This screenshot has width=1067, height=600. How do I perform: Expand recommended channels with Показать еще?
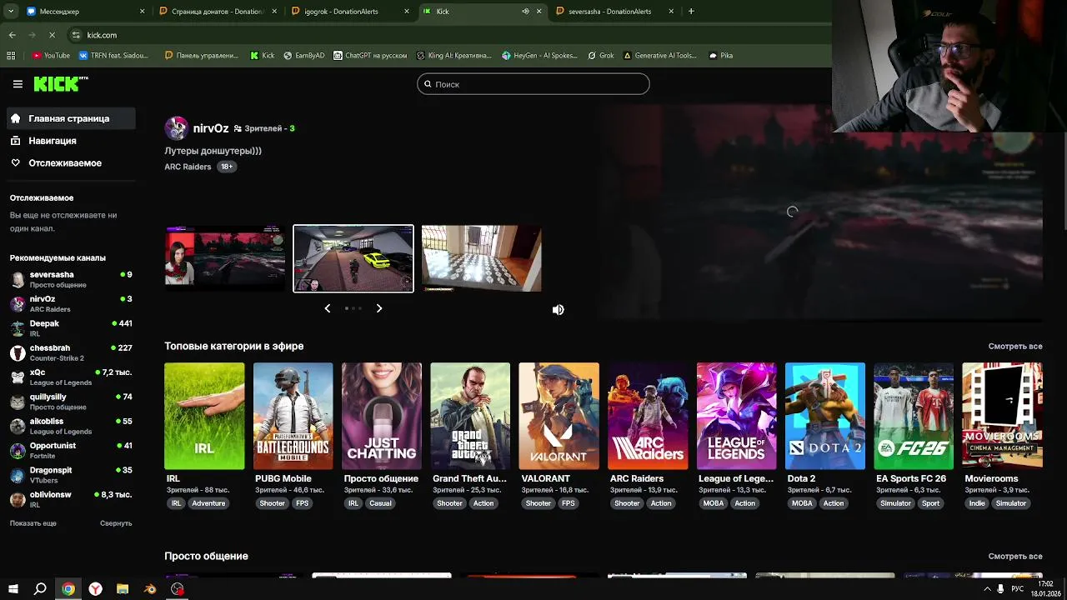point(33,523)
